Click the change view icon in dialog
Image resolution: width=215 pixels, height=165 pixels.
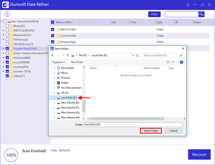[x=169, y=62]
